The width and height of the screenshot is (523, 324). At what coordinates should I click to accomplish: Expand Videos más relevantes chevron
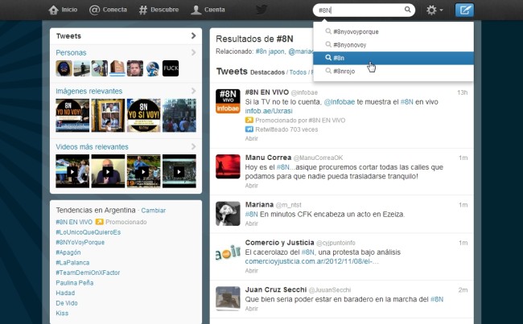193,146
